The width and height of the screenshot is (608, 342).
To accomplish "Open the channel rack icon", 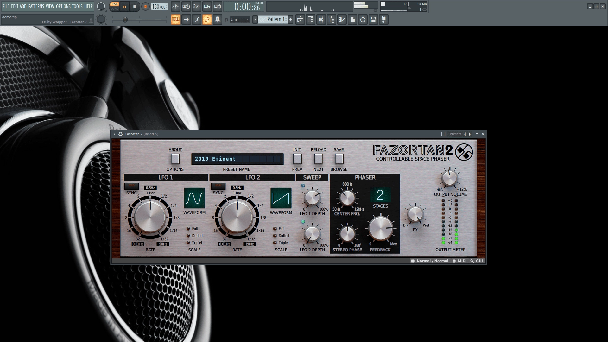I will pyautogui.click(x=311, y=20).
